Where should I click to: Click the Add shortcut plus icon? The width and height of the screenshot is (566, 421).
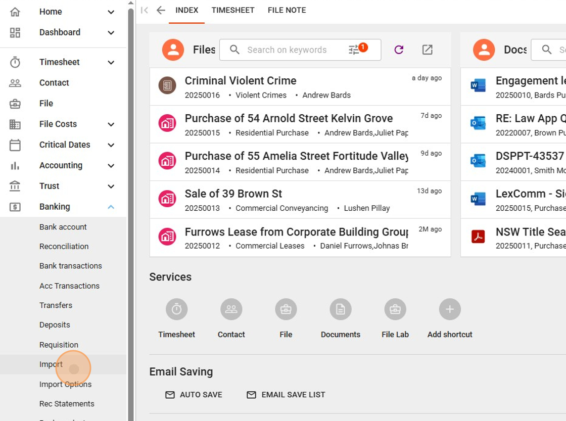click(x=450, y=309)
